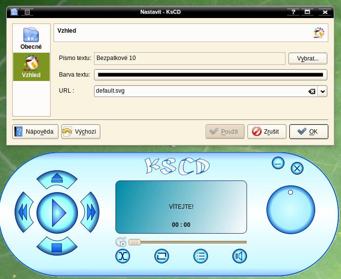This screenshot has height=279, width=341.
Task: Click the KsCD logo text on the player
Action: pyautogui.click(x=177, y=166)
